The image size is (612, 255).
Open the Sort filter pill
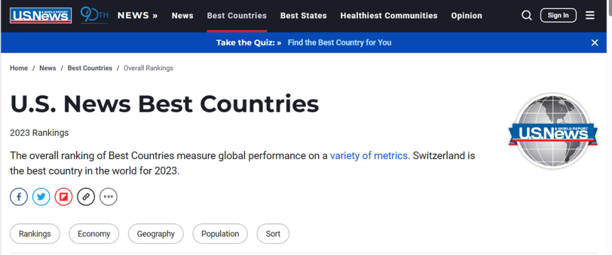click(273, 234)
